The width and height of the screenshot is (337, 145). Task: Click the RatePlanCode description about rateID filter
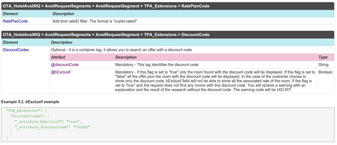point(95,21)
